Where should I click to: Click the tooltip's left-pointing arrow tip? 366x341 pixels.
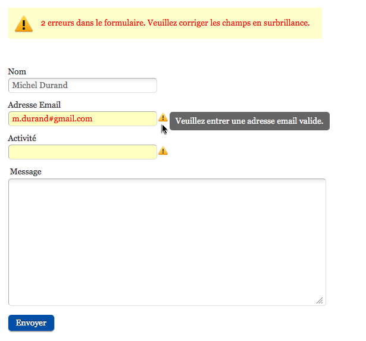(170, 121)
